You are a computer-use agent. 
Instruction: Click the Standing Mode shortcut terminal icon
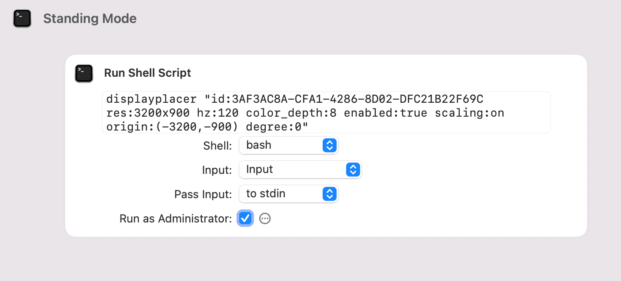22,19
